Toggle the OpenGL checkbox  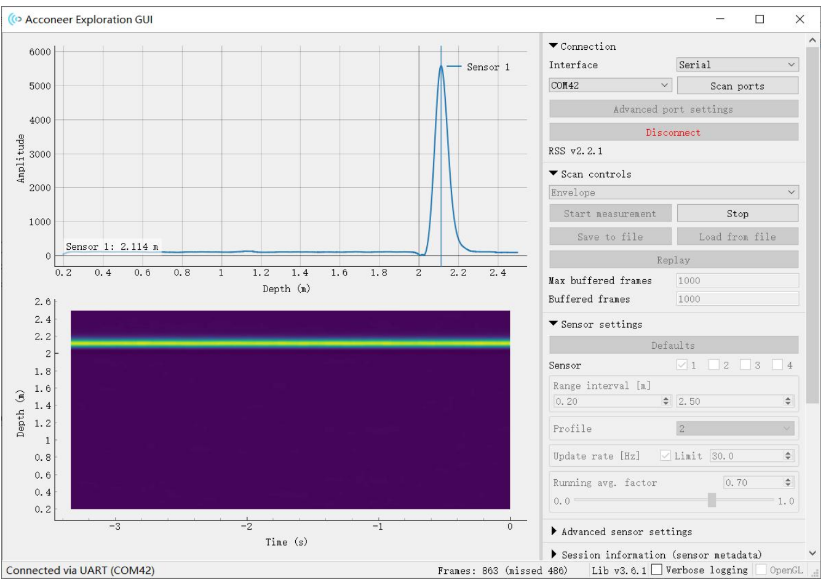pos(761,570)
